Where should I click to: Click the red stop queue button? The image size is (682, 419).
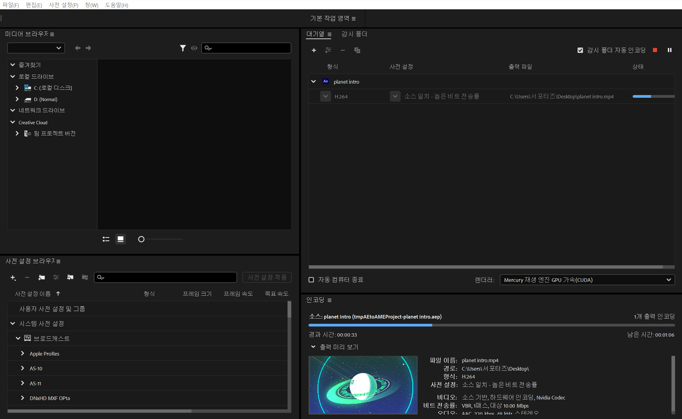tap(655, 50)
